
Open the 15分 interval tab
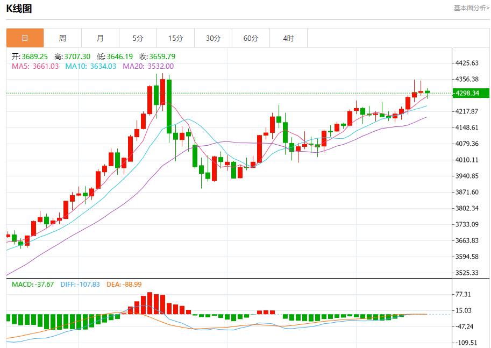(175, 38)
